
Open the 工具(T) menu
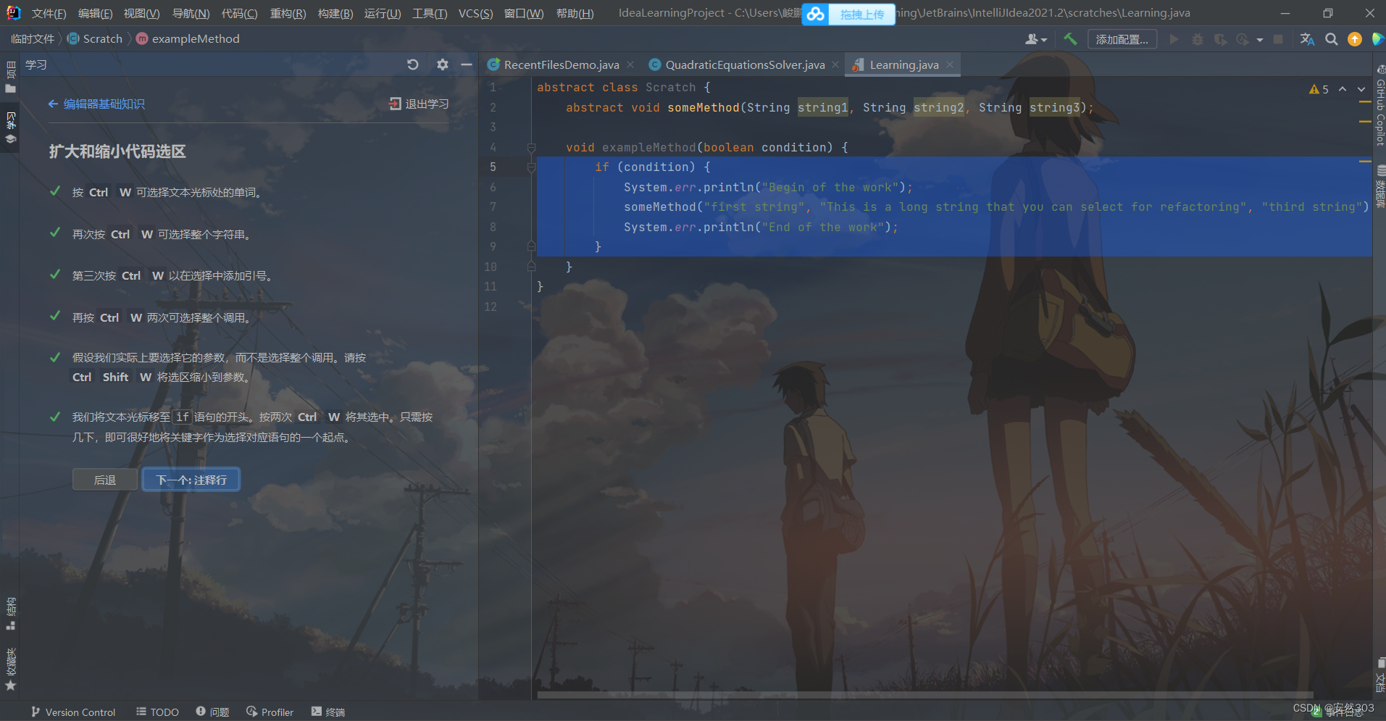[430, 13]
